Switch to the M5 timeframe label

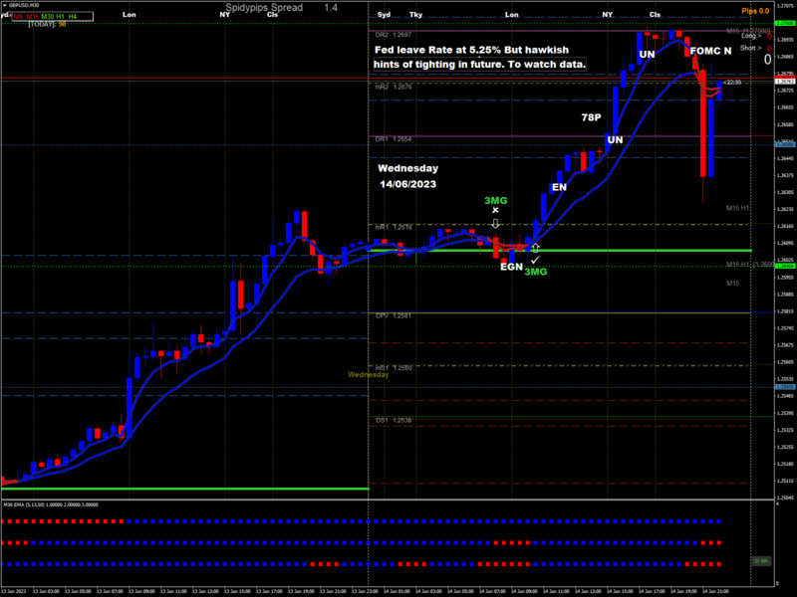point(19,17)
